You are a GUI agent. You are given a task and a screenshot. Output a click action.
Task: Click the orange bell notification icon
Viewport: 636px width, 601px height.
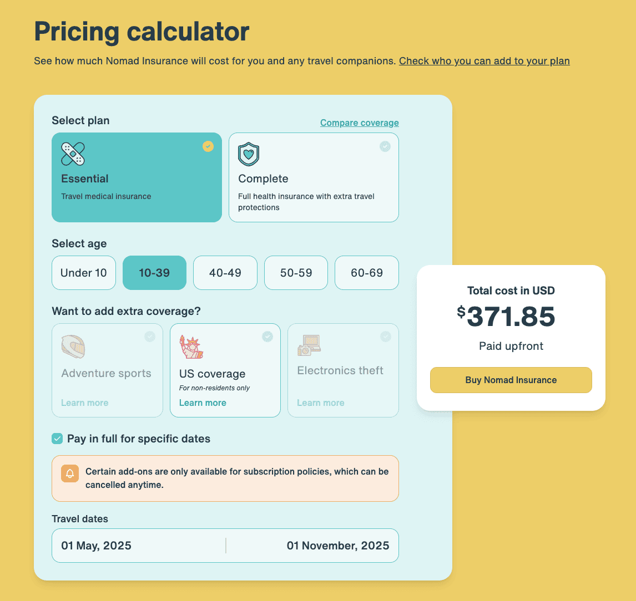pos(70,473)
